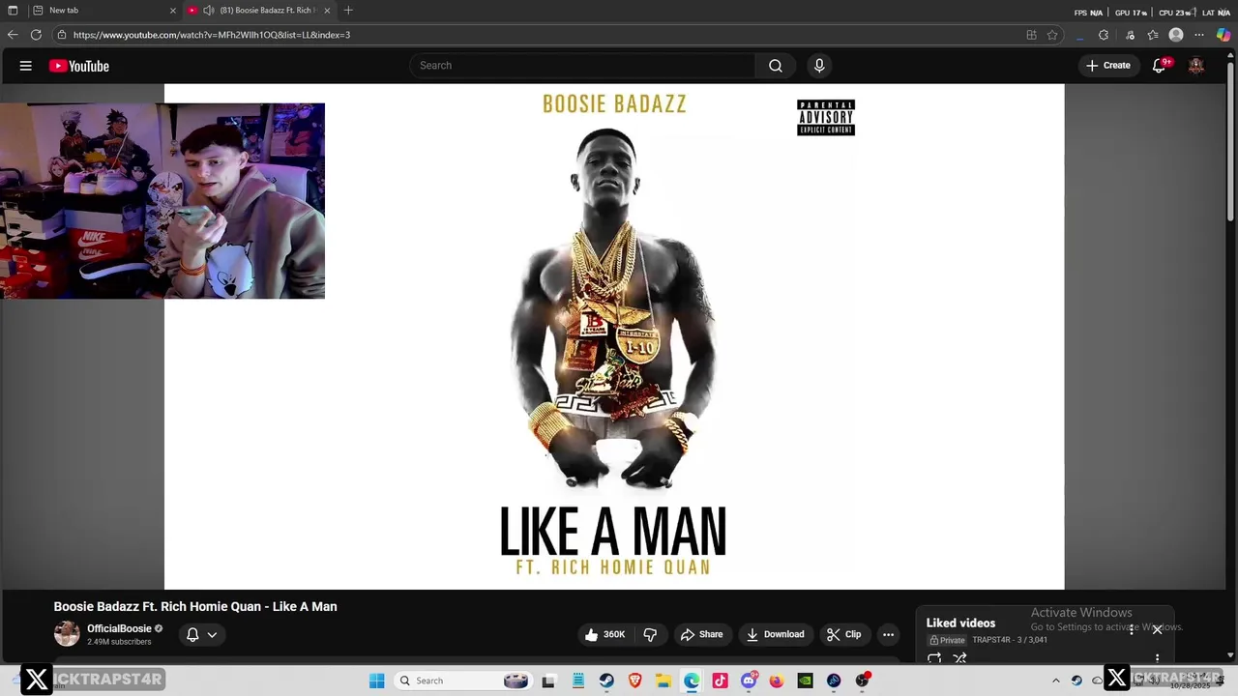The image size is (1238, 696).
Task: Focus the YouTube Search box
Action: (583, 66)
